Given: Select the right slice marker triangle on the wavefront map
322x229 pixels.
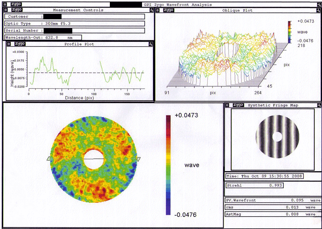Looking at the screenshot, I should pyautogui.click(x=138, y=159).
